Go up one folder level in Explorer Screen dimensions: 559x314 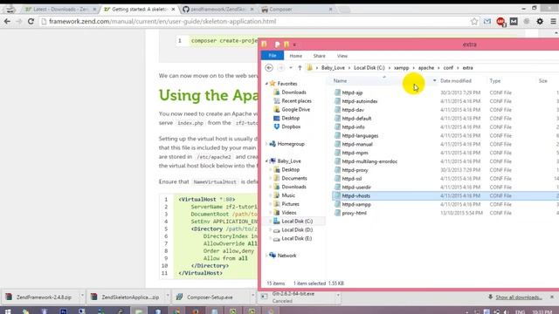[300, 68]
